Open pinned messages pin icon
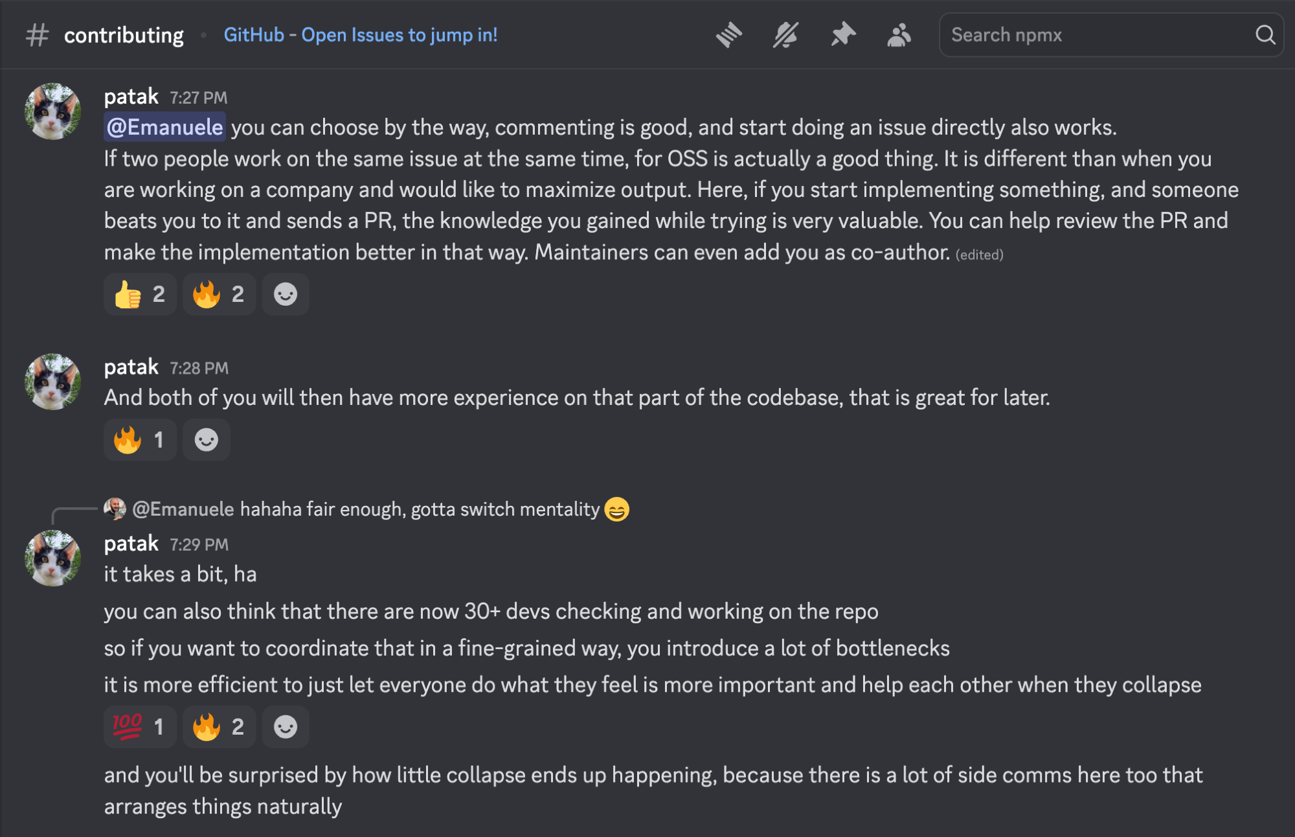Screen dimensions: 1295x837 842,35
